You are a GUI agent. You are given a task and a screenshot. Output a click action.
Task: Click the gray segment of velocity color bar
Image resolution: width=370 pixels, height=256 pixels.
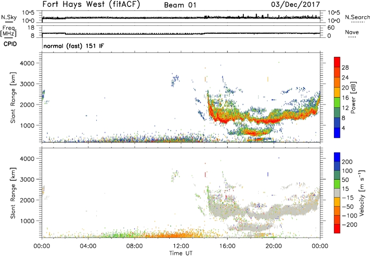[337, 193]
